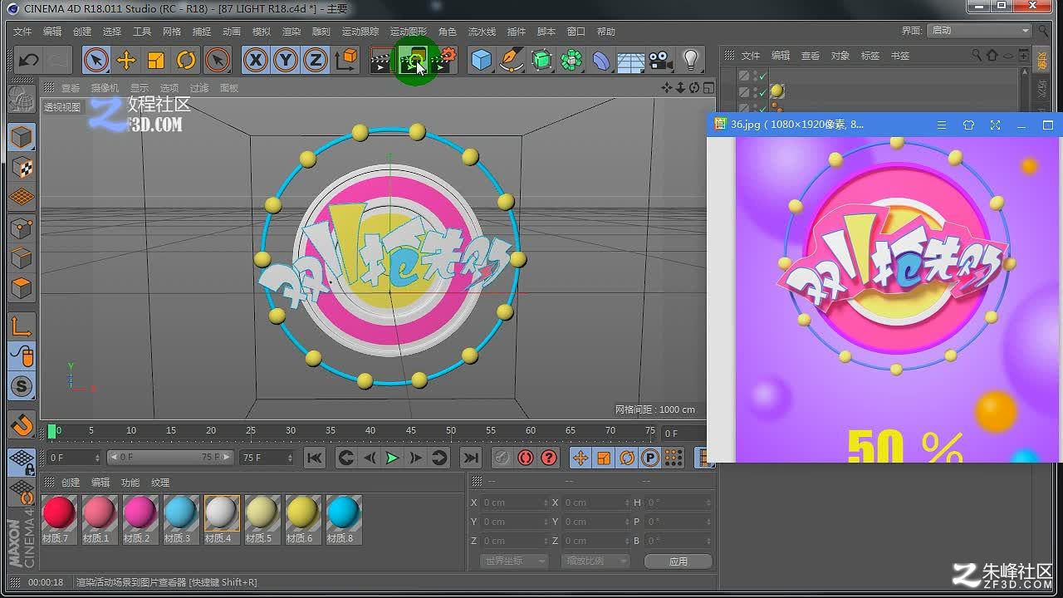Jump to the end of the animation

click(471, 458)
